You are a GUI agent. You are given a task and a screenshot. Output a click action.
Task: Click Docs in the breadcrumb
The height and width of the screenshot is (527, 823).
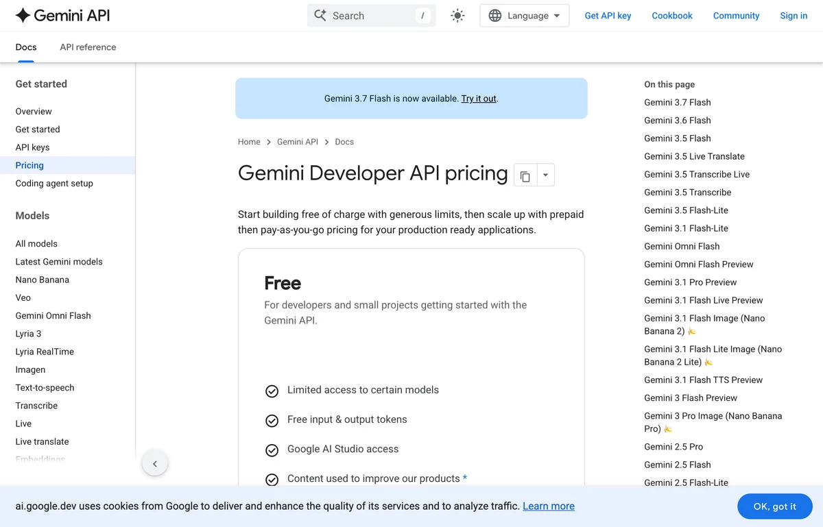[344, 142]
